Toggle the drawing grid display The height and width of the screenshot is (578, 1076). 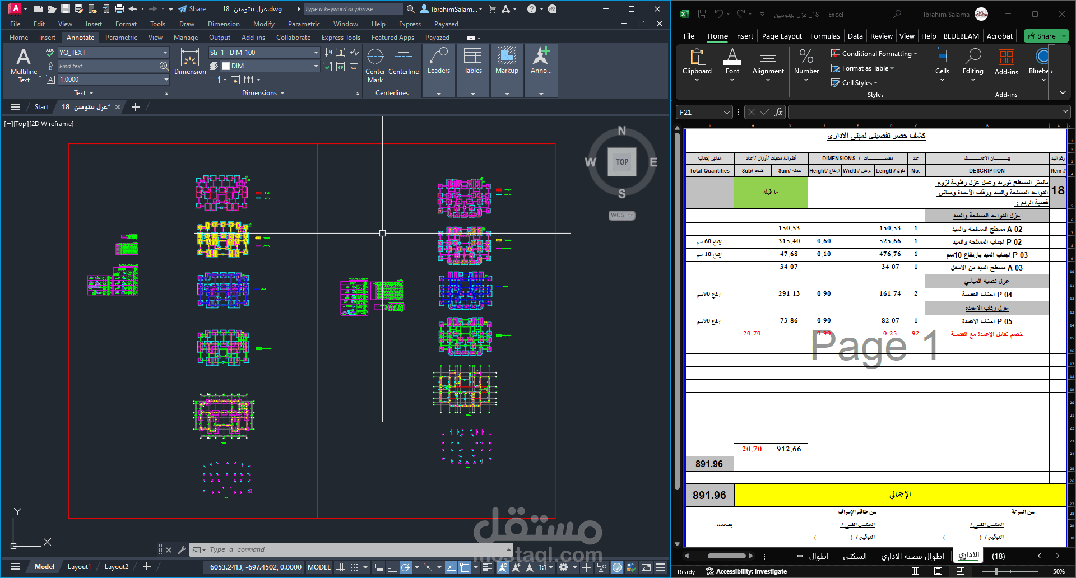340,567
